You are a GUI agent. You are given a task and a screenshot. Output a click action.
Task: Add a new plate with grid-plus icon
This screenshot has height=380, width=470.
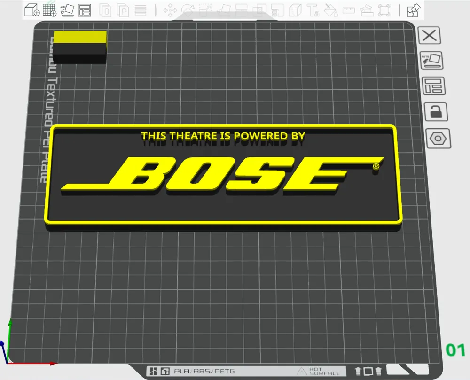point(49,10)
